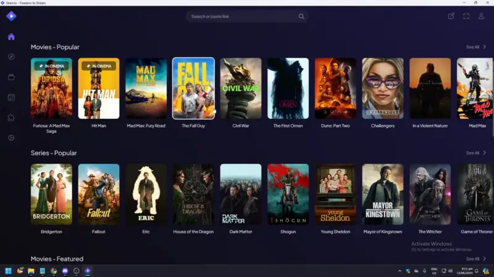Open The Fall Guy movie poster
Viewport: 494px width, 277px height.
193,88
